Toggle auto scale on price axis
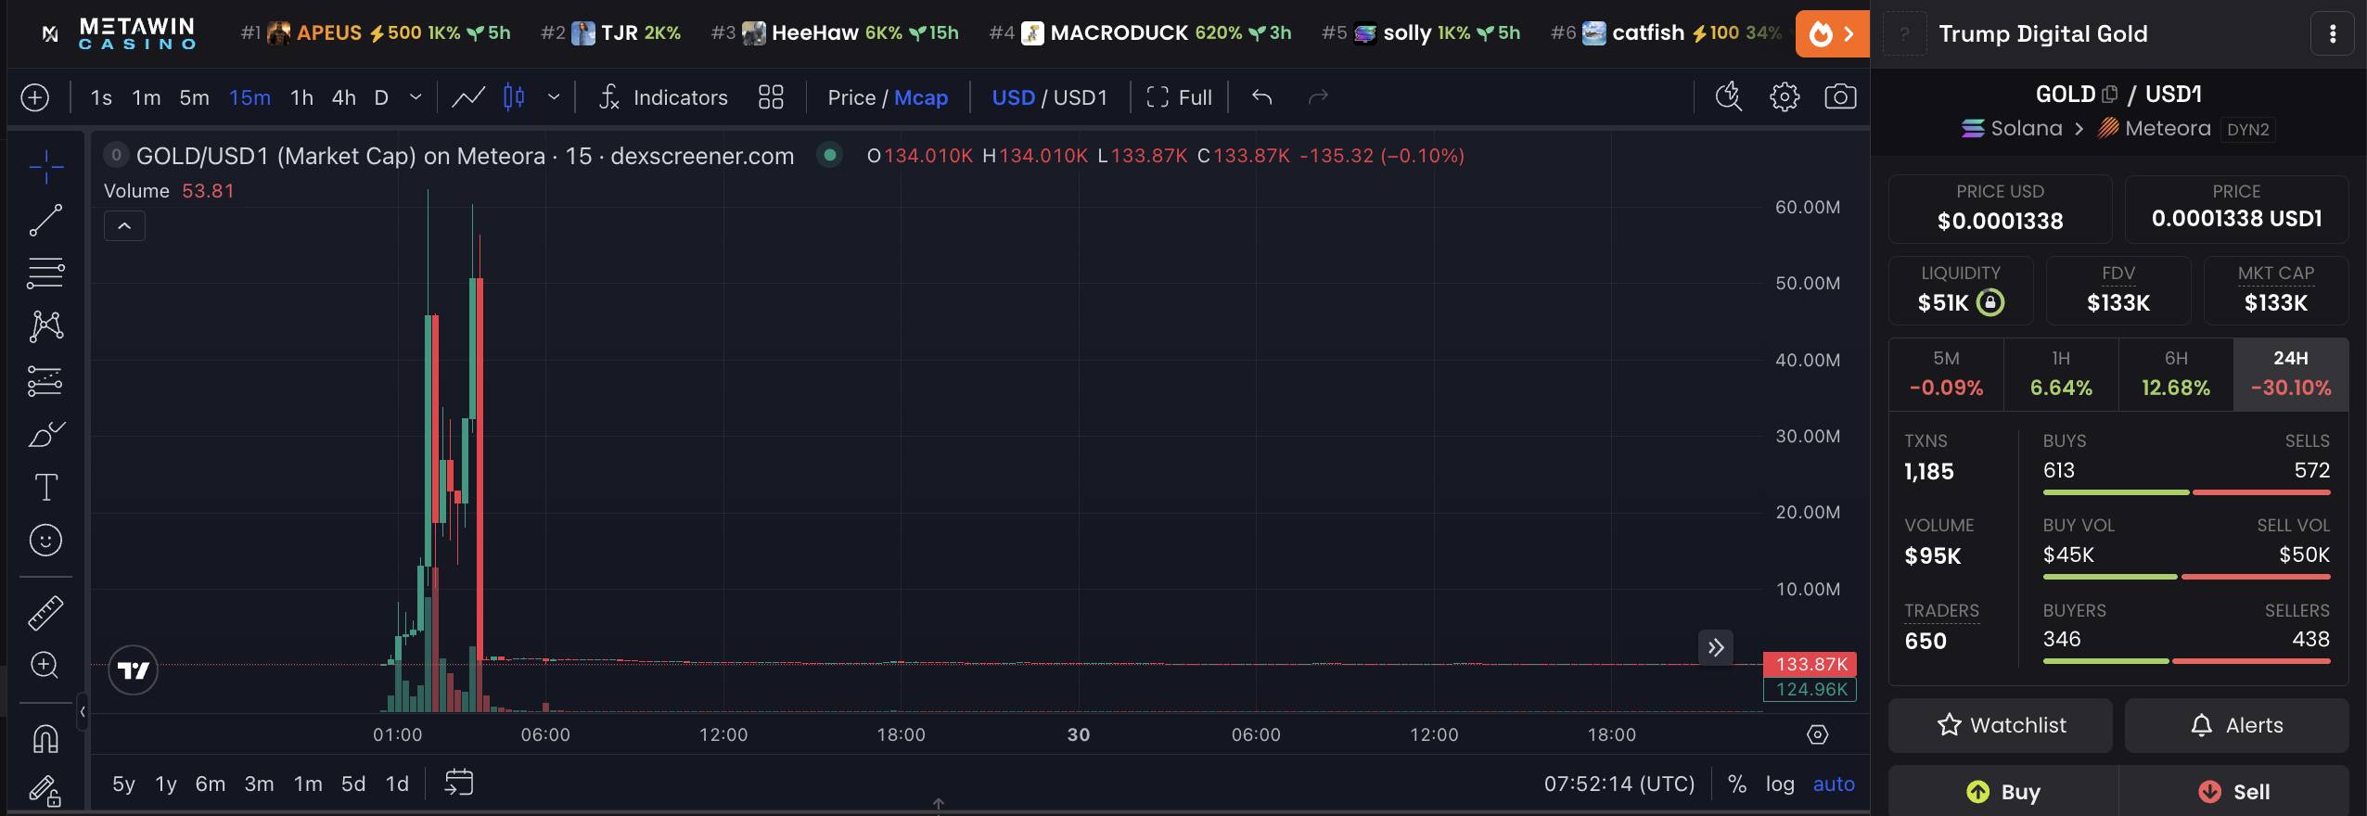Image resolution: width=2367 pixels, height=816 pixels. tap(1834, 784)
